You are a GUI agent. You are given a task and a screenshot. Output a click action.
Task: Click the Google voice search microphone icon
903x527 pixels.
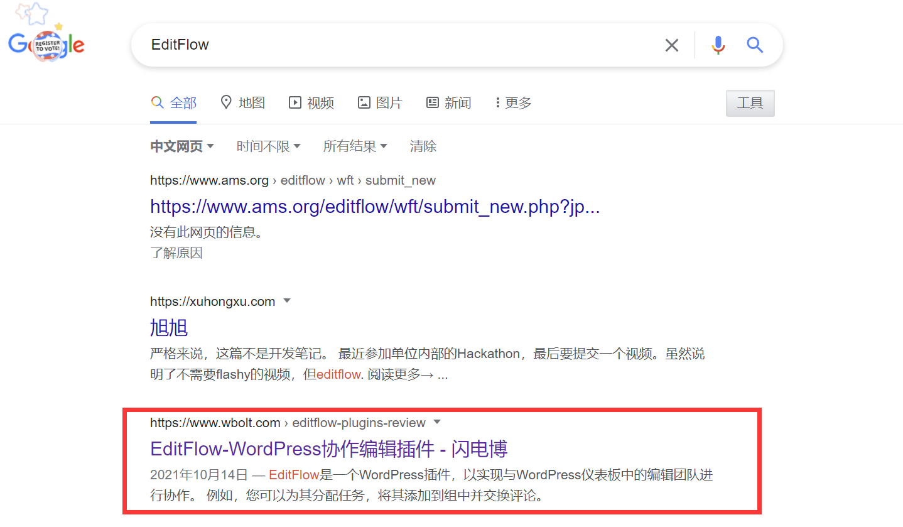(718, 45)
